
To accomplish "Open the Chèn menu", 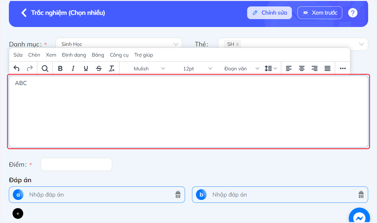I will coord(34,55).
